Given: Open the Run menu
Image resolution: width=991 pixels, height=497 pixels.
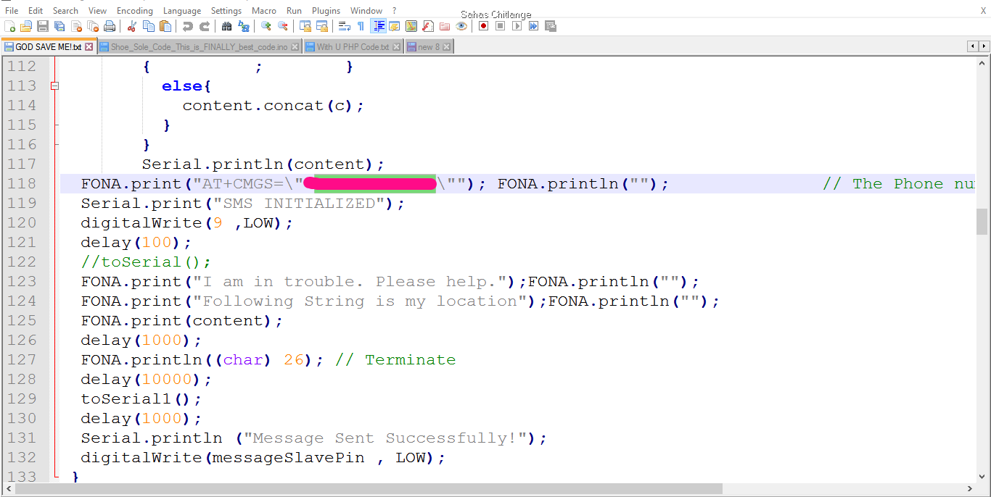Looking at the screenshot, I should [x=294, y=10].
